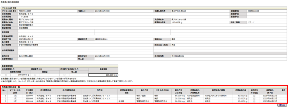The image size is (288, 107).
Task: Select the 廃棄物の数量 radio button
Action: coord(6,75)
